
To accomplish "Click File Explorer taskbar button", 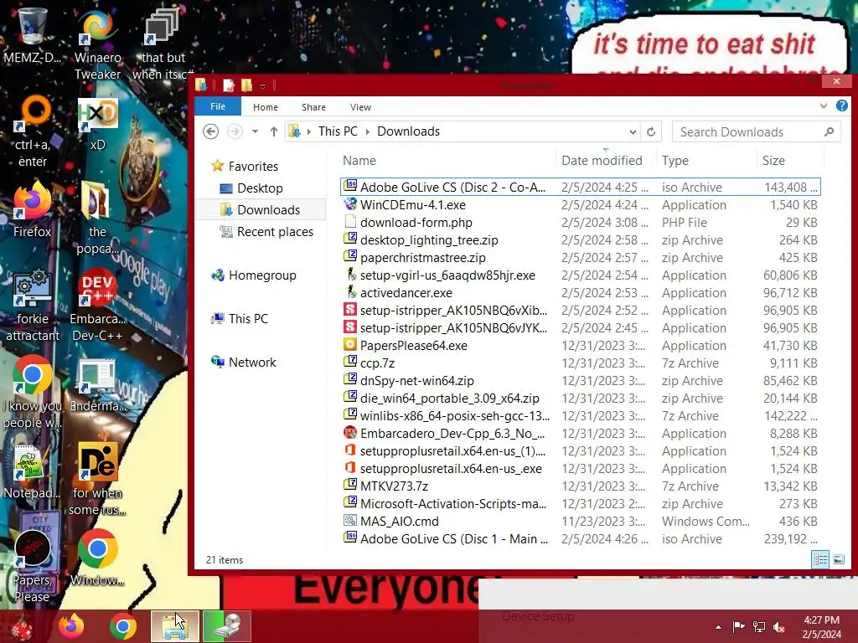I will coord(174,626).
